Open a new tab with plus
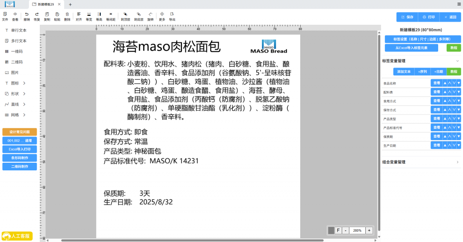This screenshot has height=242, width=463. (x=70, y=5)
